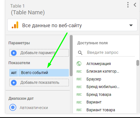Click the ABC icon beside 'Бренд мобильно...'
Image resolution: width=140 pixels, height=118 pixels.
79,87
